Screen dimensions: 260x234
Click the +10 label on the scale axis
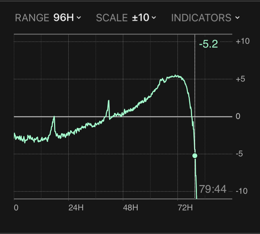pos(243,41)
